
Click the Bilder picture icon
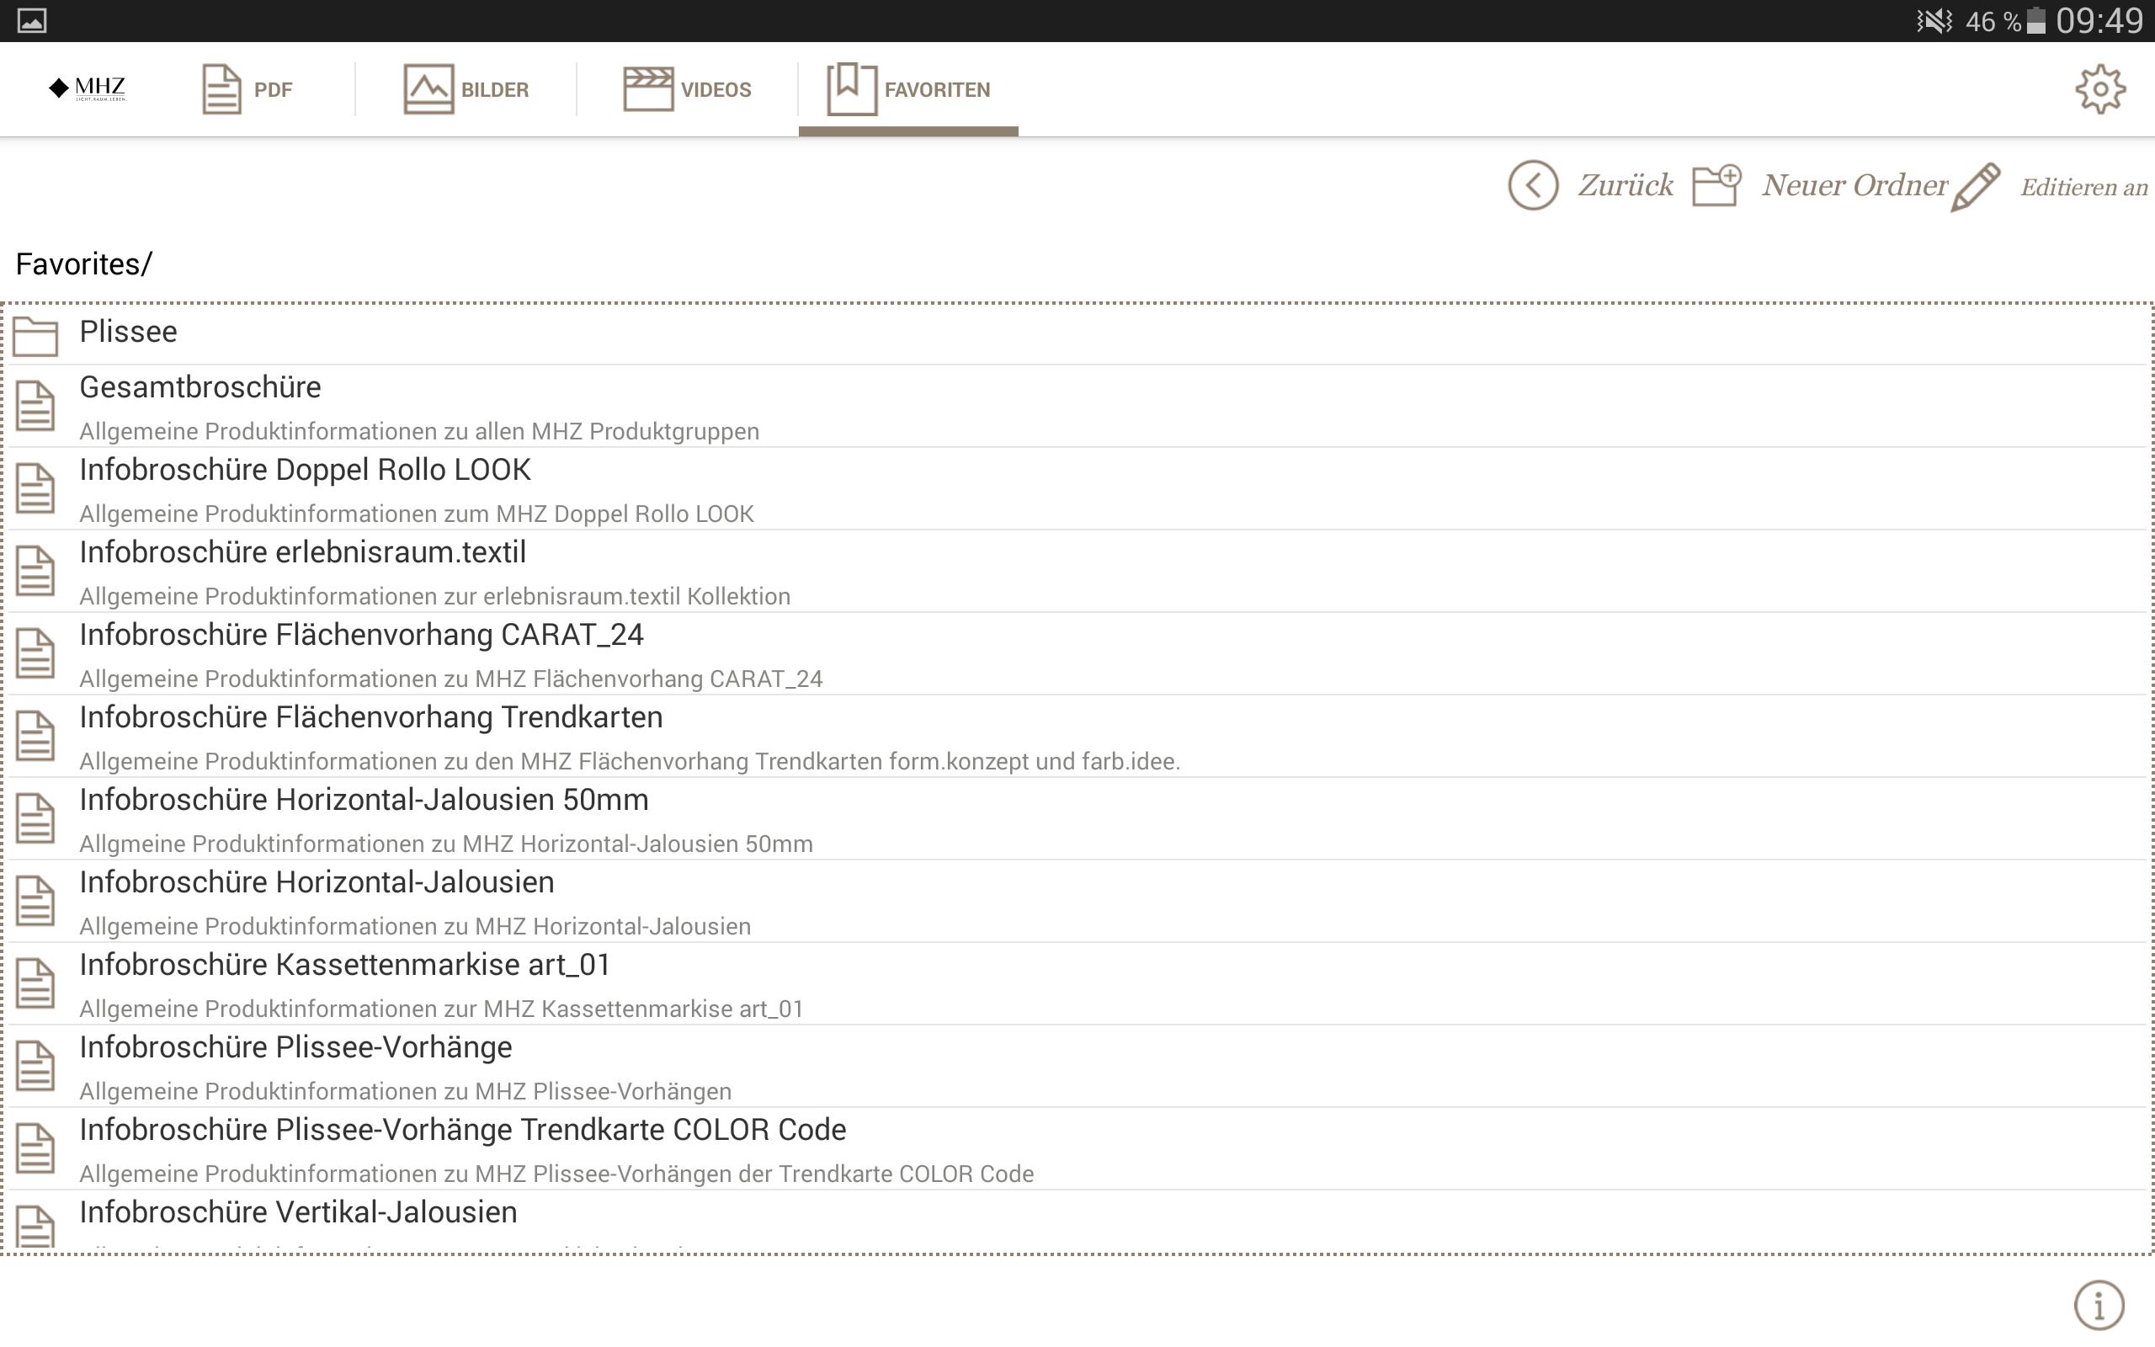coord(428,89)
